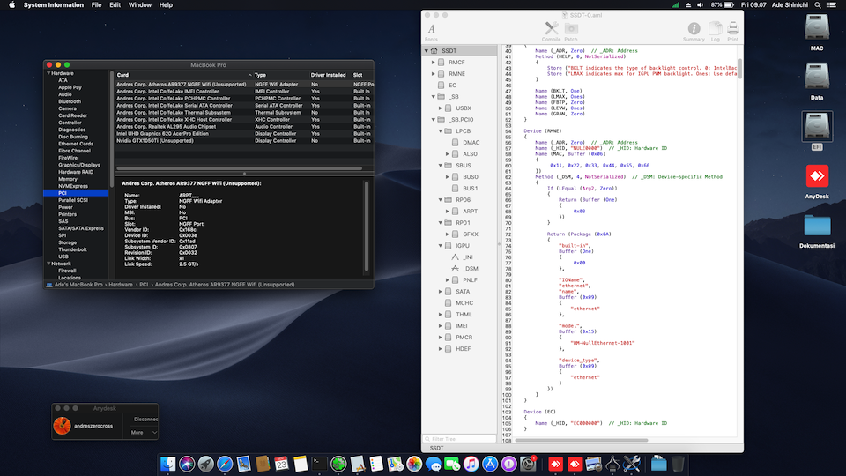Screen dimensions: 846x476
Task: Select the Nvidia GTX1050Ti (Unsupported) row
Action: coord(244,141)
